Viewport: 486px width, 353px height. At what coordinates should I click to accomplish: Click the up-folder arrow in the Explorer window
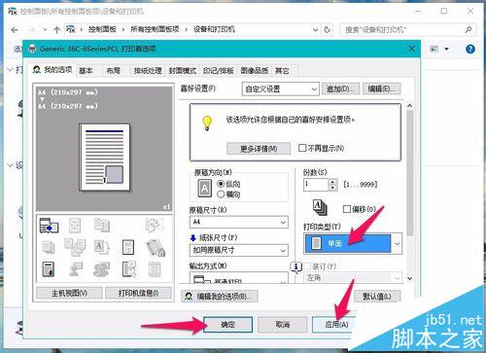(57, 30)
